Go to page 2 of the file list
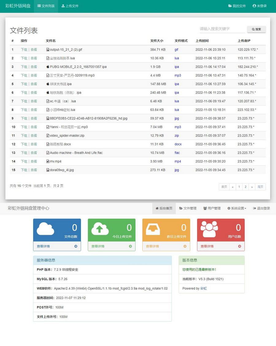276x346 pixels. [x=246, y=187]
